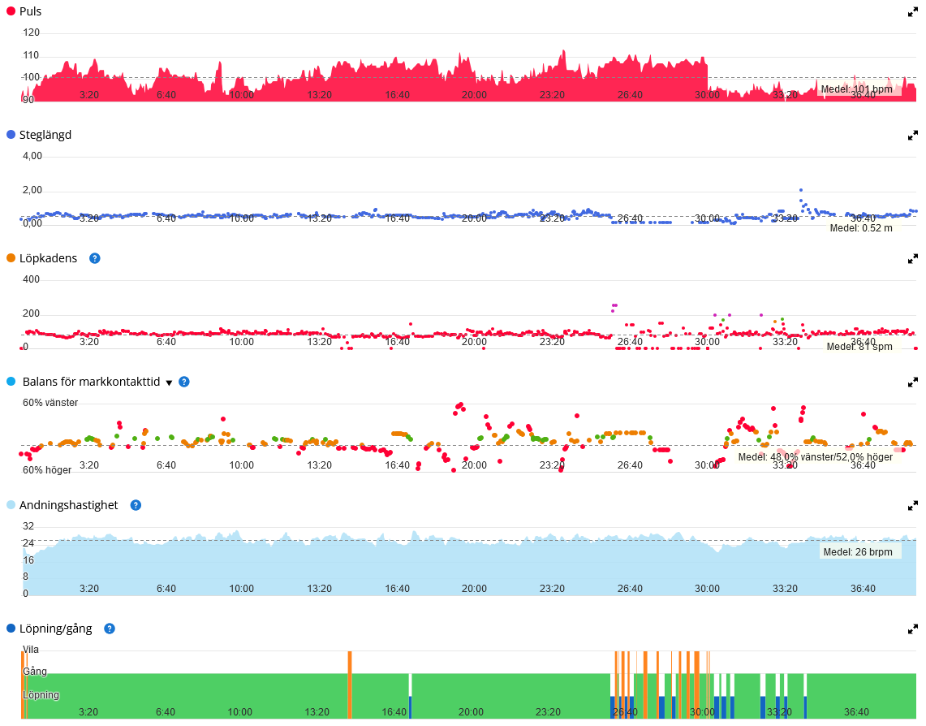Viewport: 926px width, 726px height.
Task: Expand the Löpning/gång chart to fullscreen
Action: point(912,629)
